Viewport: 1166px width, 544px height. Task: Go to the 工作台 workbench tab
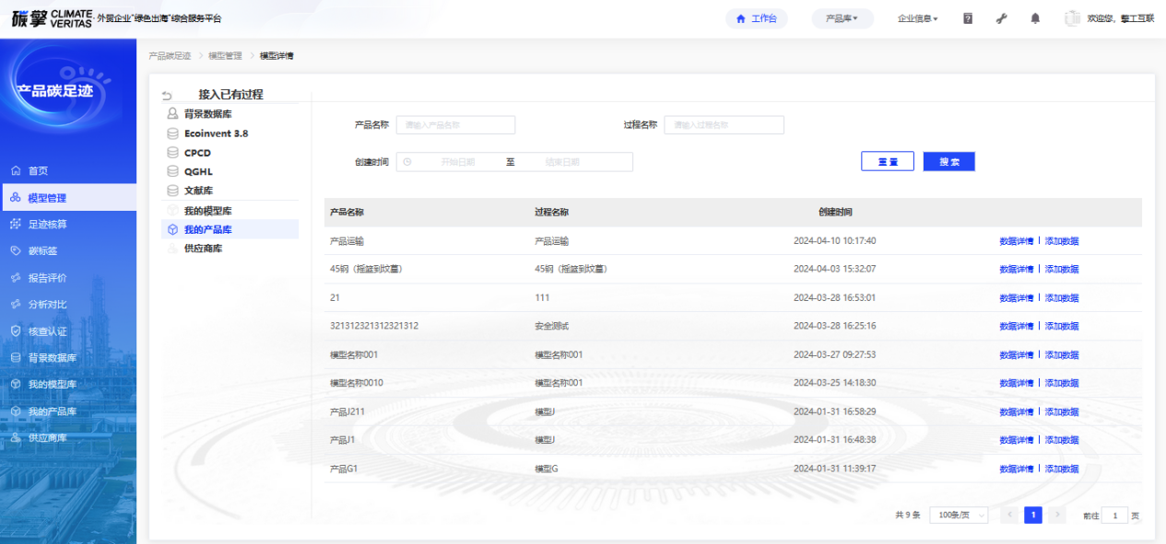click(x=757, y=18)
